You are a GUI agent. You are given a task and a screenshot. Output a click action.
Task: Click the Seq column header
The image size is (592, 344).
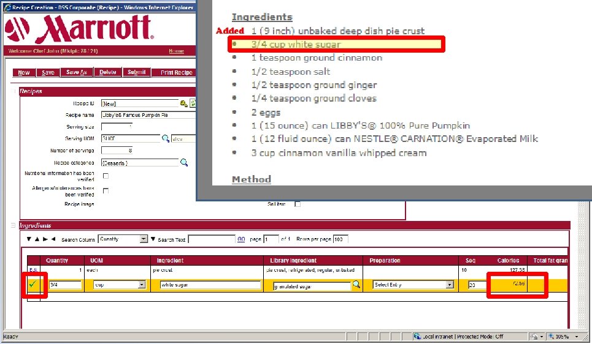click(471, 260)
